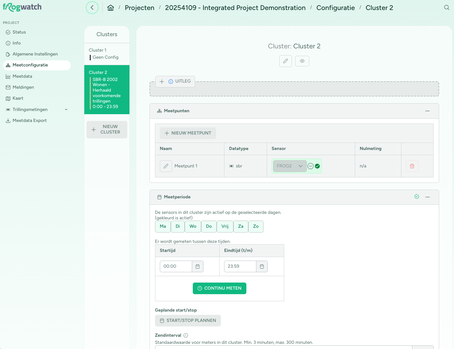Collapse the Meetperiode panel

pos(428,197)
